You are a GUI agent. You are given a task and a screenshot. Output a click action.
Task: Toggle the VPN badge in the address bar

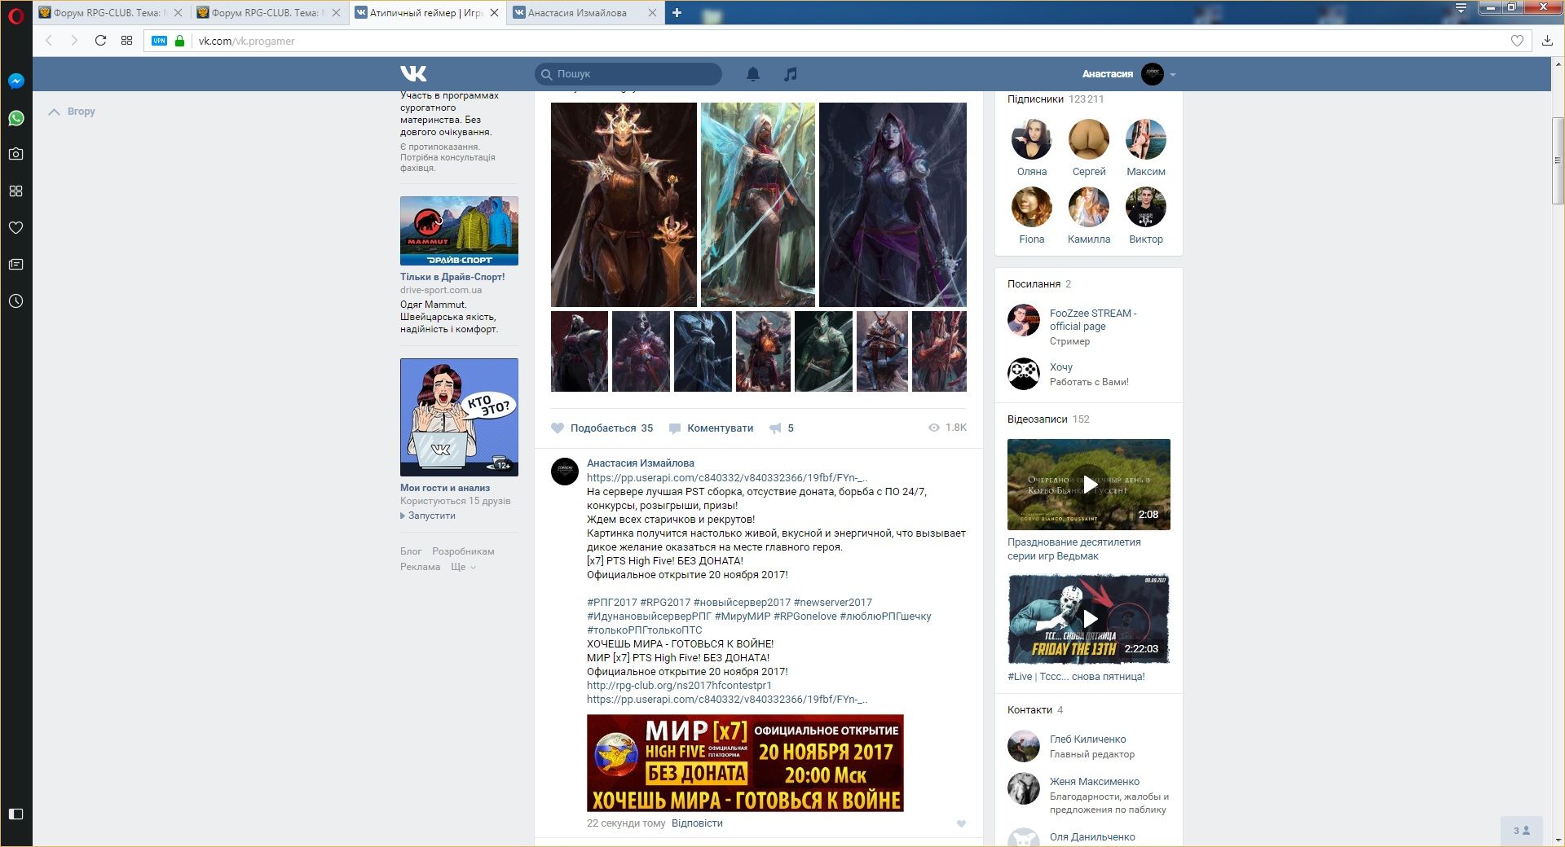[160, 41]
